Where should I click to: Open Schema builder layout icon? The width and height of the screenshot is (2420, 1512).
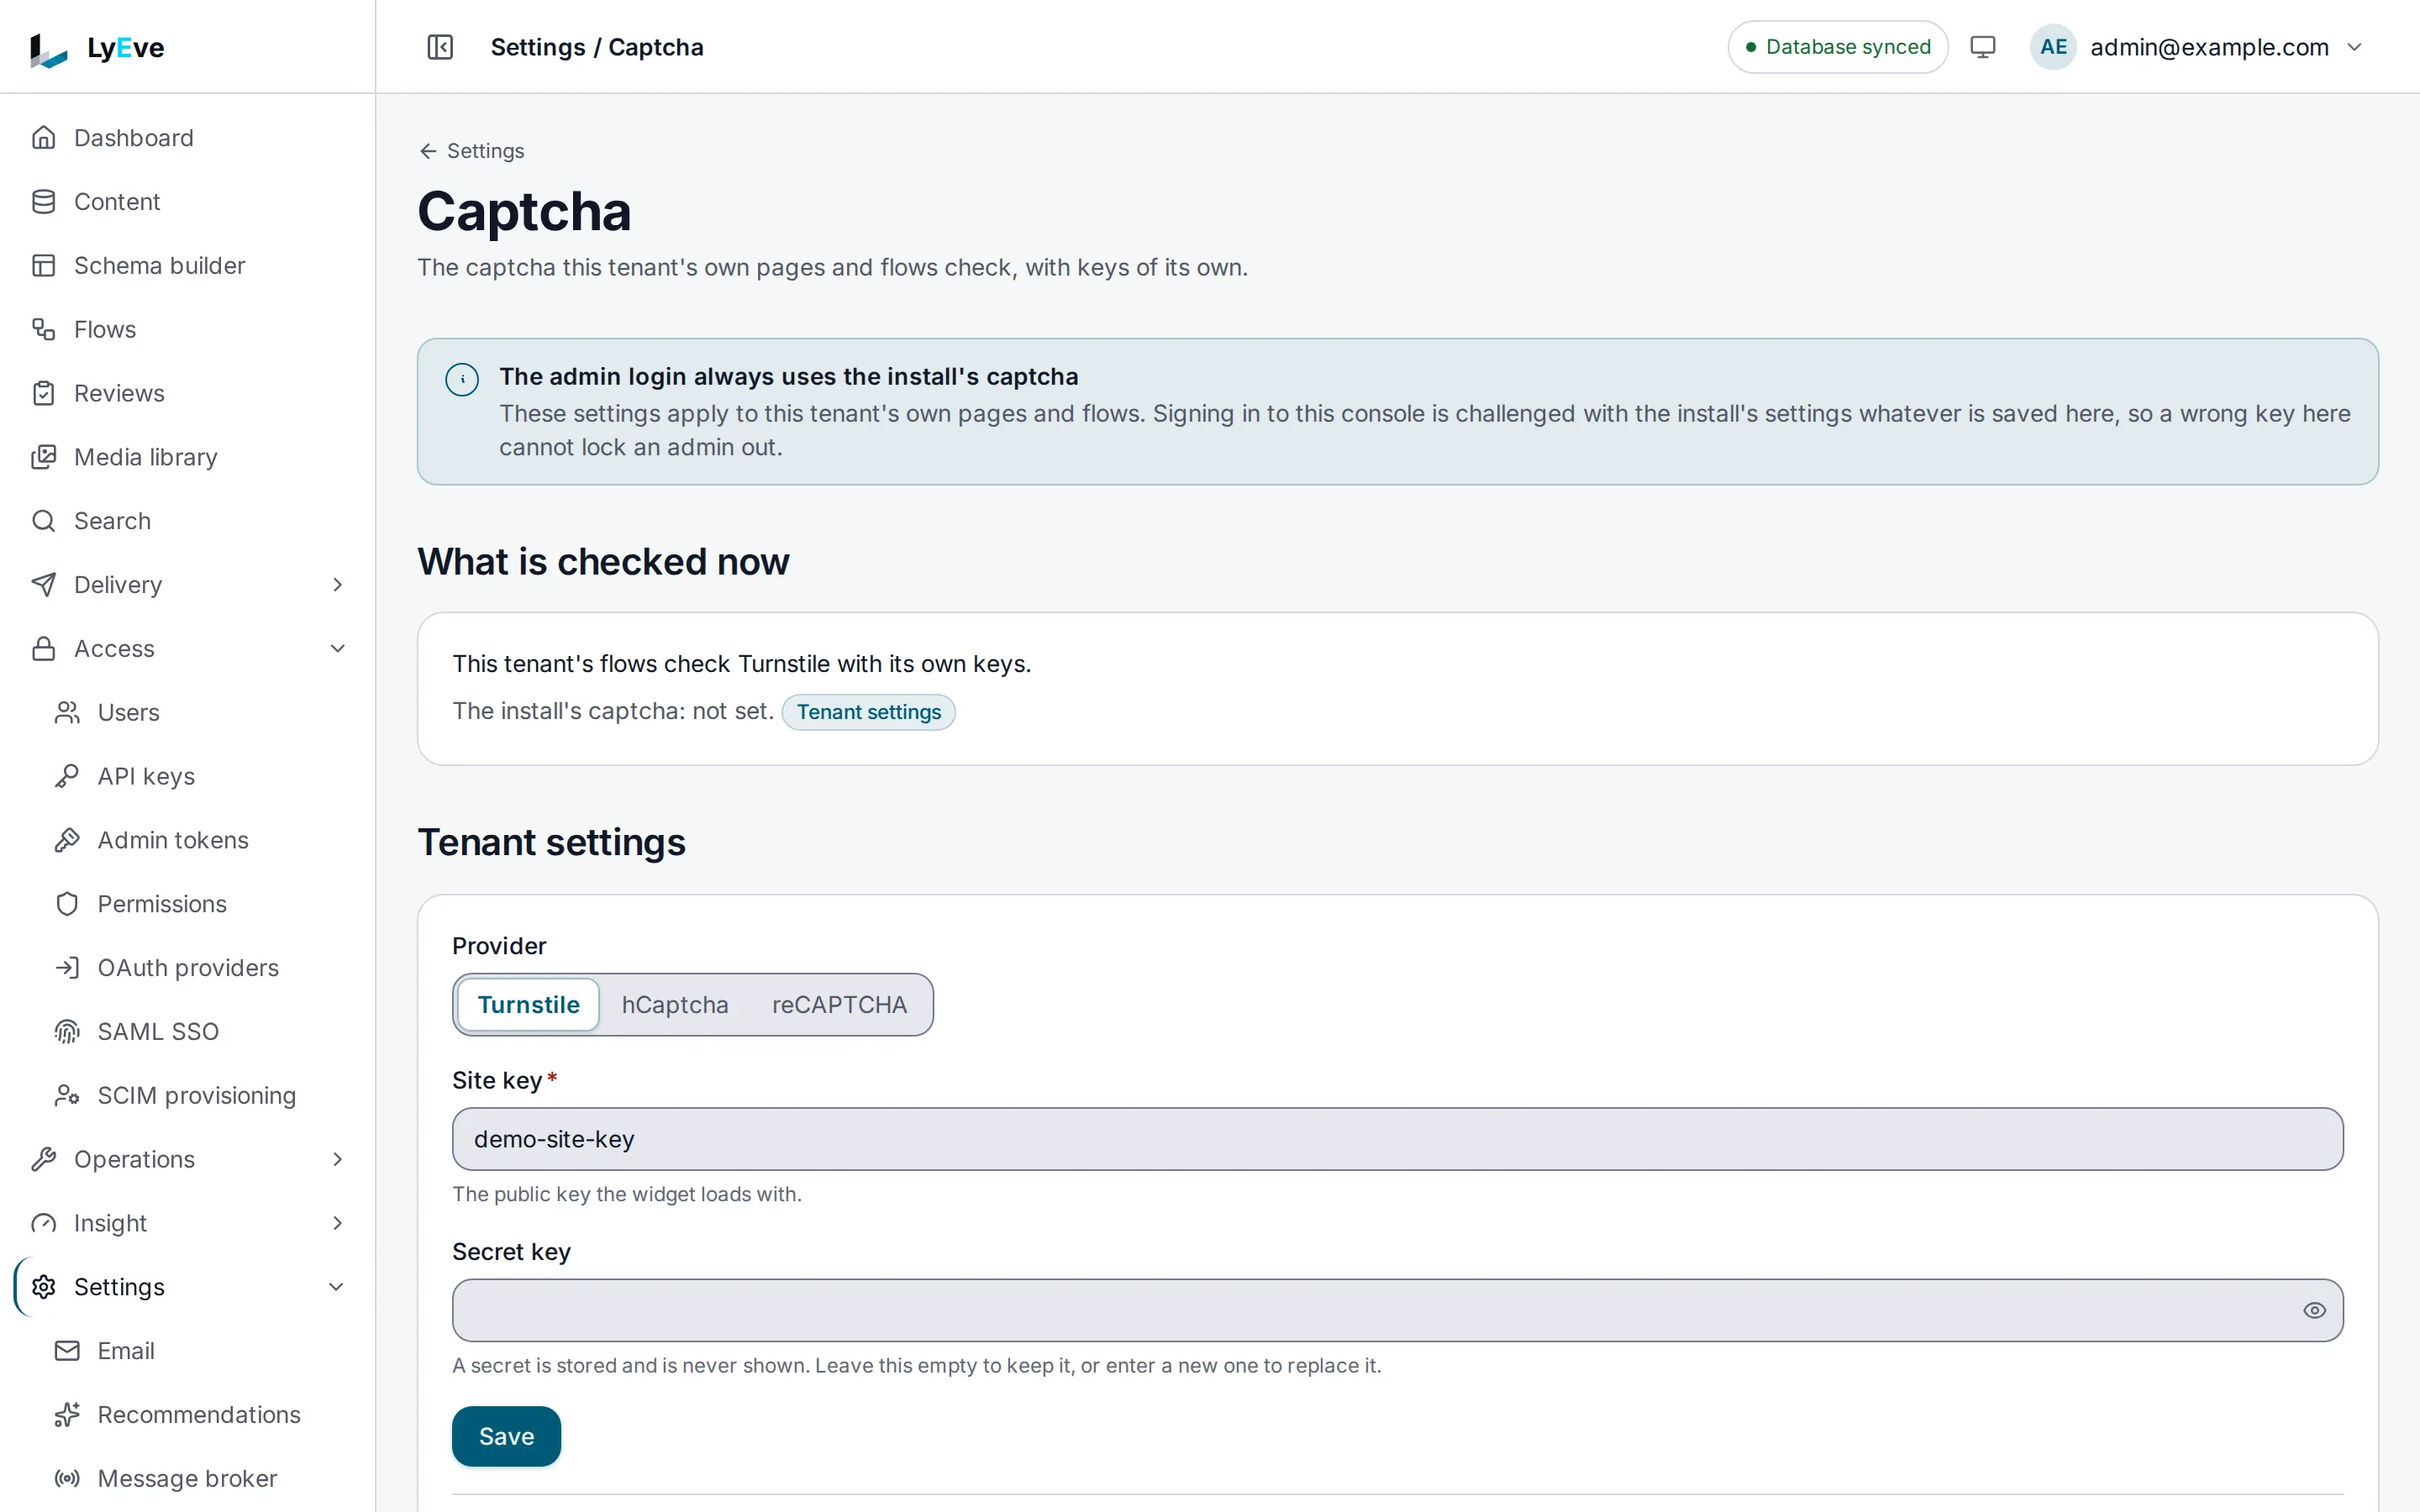click(x=43, y=265)
